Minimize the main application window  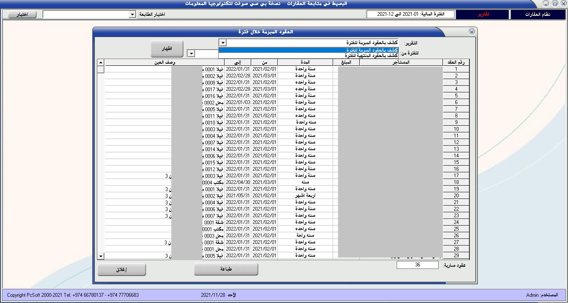pyautogui.click(x=546, y=3)
